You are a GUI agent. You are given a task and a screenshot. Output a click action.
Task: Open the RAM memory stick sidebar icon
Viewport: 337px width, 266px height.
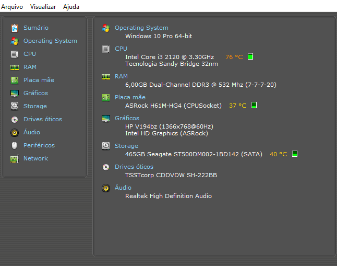pyautogui.click(x=15, y=67)
